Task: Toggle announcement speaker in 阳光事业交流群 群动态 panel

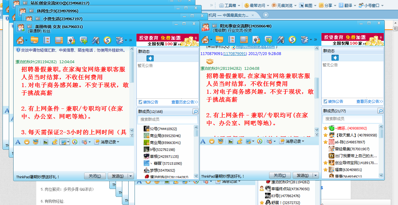Action: tap(335, 58)
